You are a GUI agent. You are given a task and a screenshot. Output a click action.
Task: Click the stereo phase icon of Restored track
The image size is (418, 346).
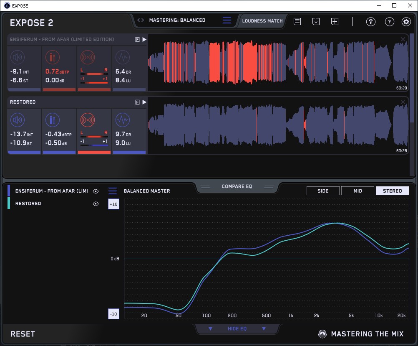87,121
